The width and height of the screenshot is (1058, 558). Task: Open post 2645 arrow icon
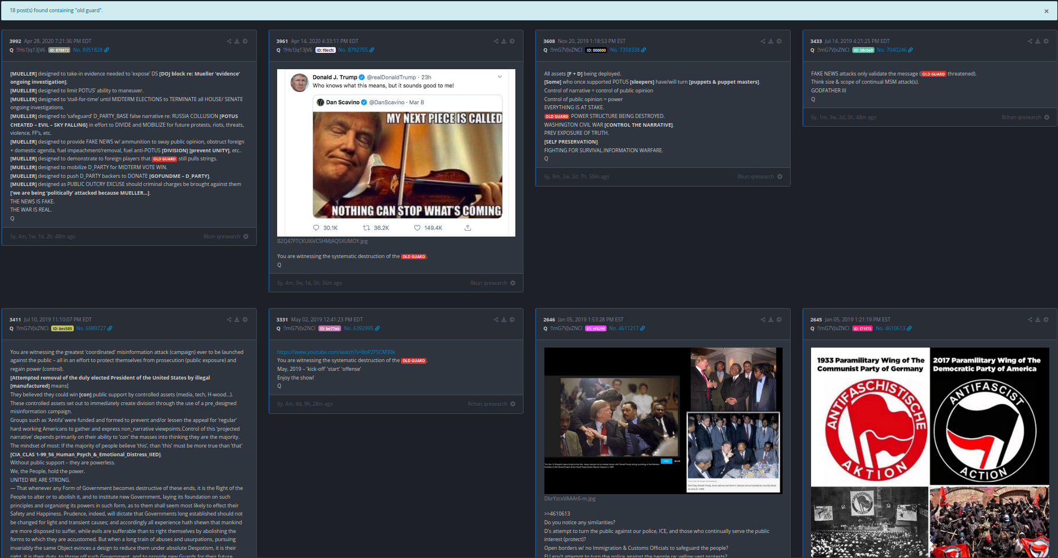pyautogui.click(x=1046, y=320)
